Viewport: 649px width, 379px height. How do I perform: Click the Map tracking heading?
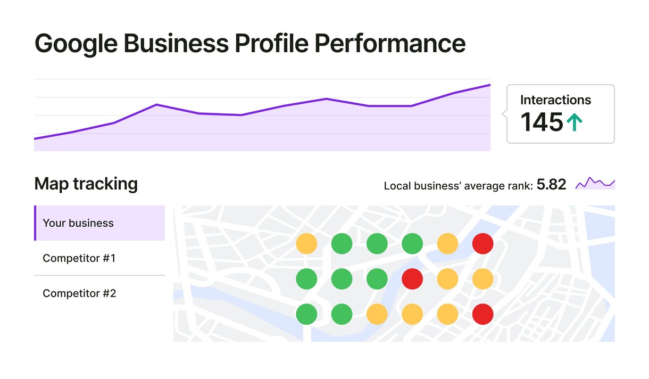(x=86, y=184)
